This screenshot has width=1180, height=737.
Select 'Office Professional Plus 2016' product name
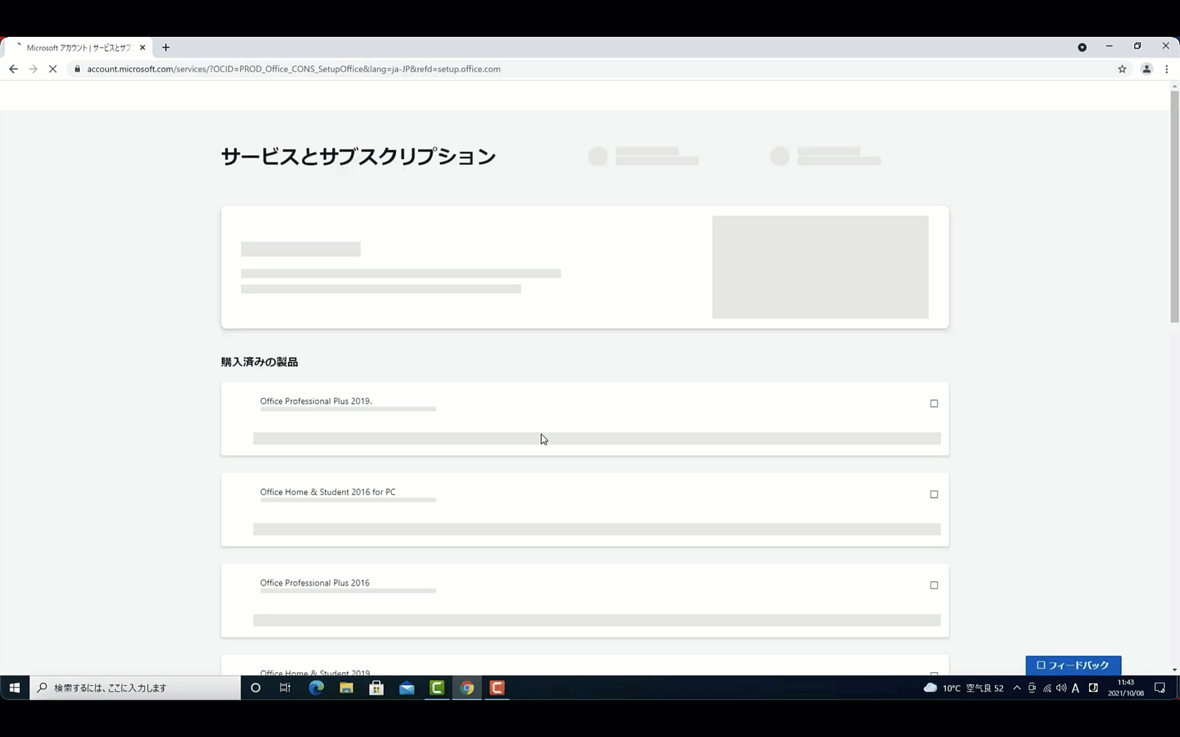click(315, 583)
